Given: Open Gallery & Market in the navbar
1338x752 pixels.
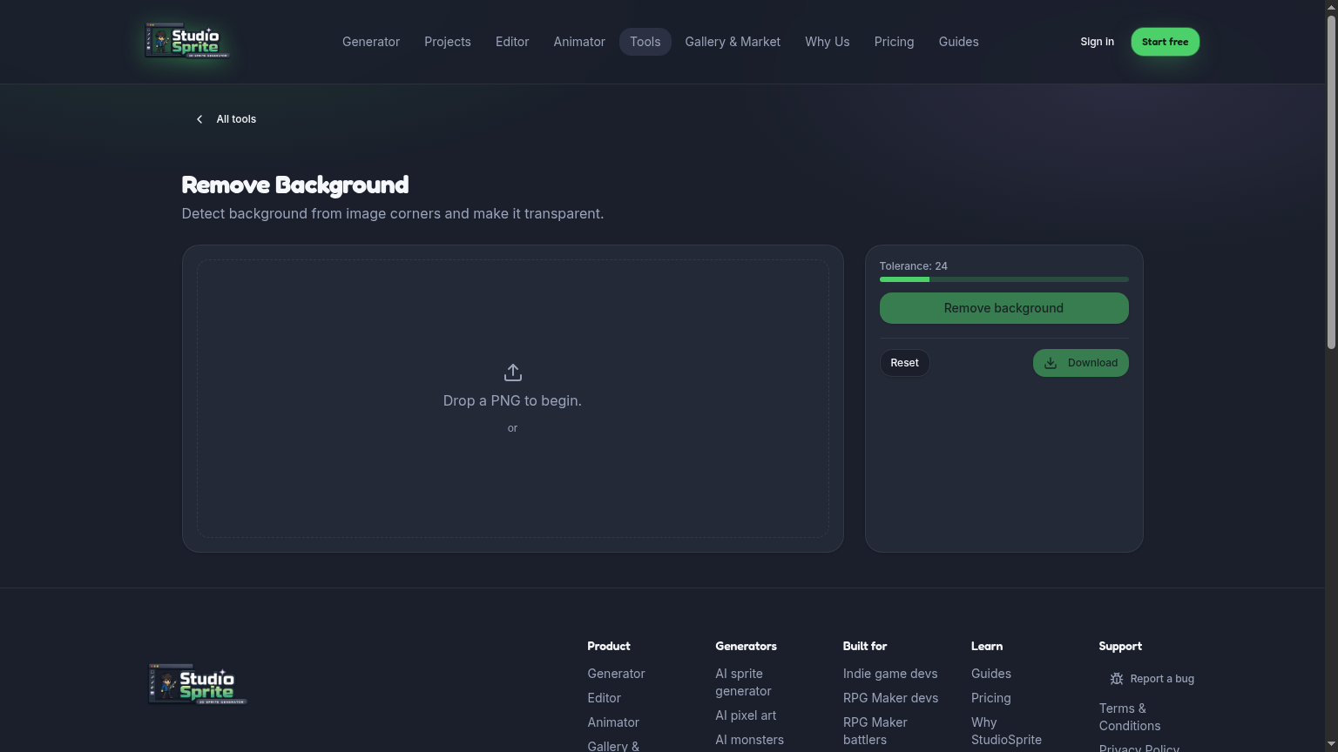Looking at the screenshot, I should [x=733, y=42].
